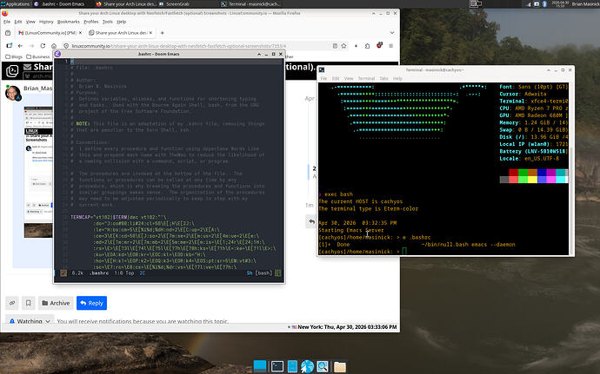Viewport: 600px width, 374px height.
Task: Click the yellow color block in the terminal palette
Action: (532, 180)
